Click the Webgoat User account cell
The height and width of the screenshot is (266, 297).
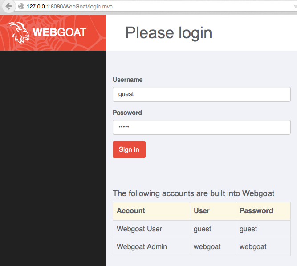(139, 229)
